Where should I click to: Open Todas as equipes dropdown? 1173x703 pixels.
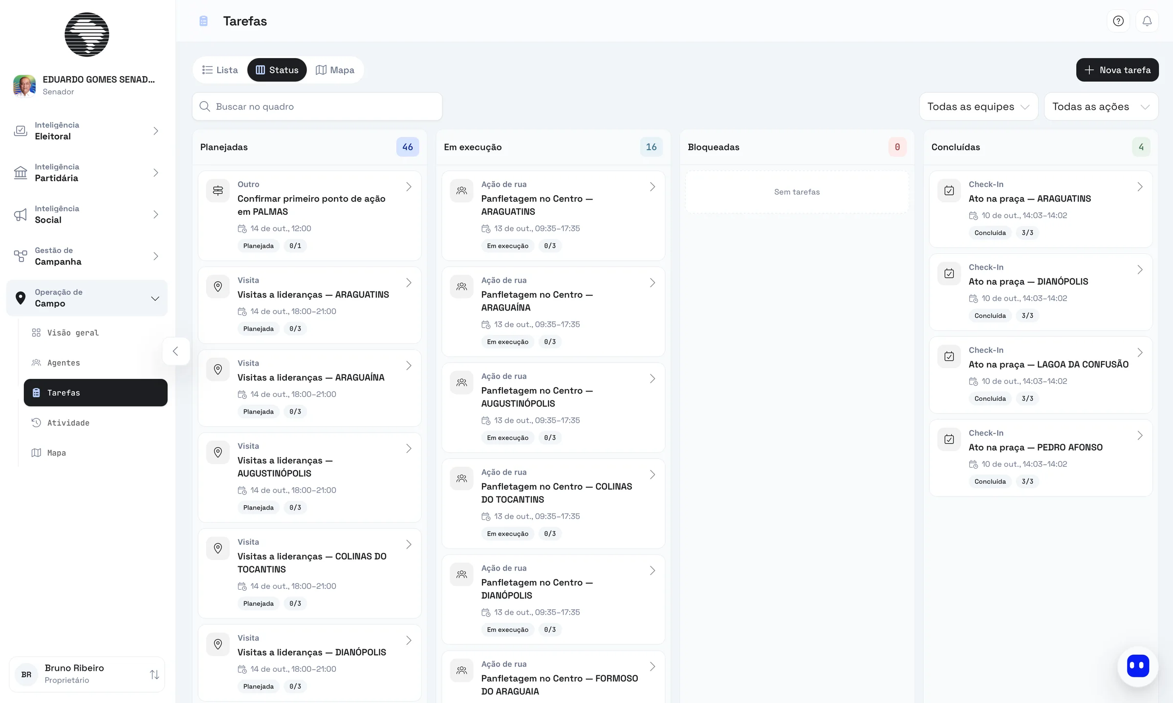978,106
